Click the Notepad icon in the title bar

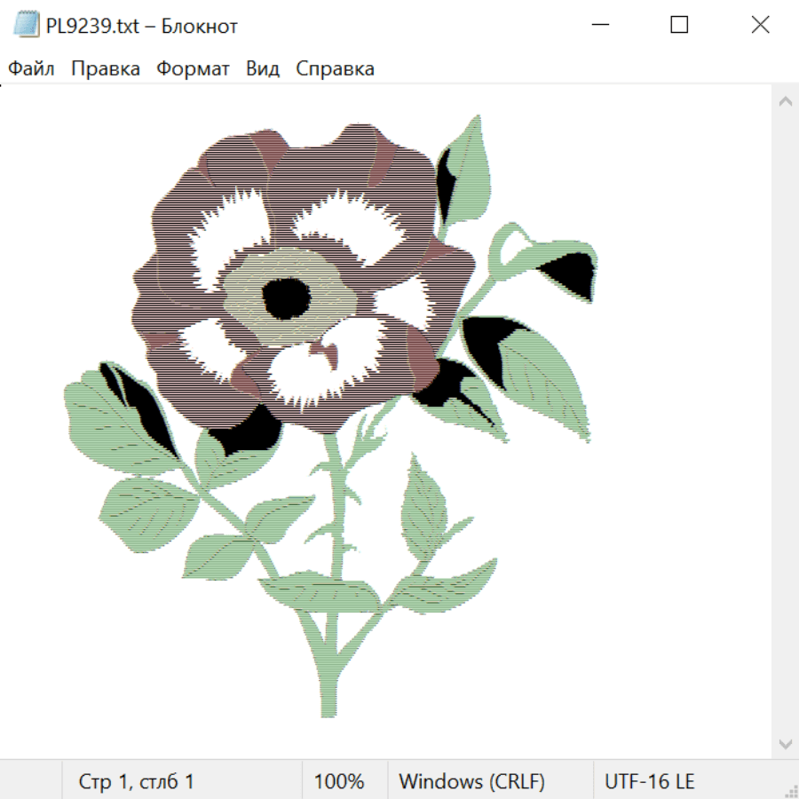coord(27,26)
